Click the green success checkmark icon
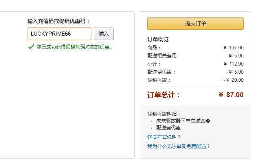This screenshot has width=257, height=161. 31,47
